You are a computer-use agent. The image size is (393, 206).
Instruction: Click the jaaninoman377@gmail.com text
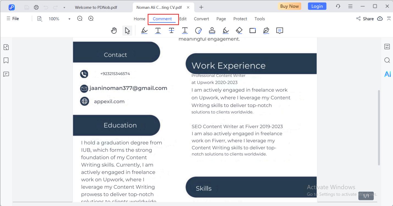[128, 88]
